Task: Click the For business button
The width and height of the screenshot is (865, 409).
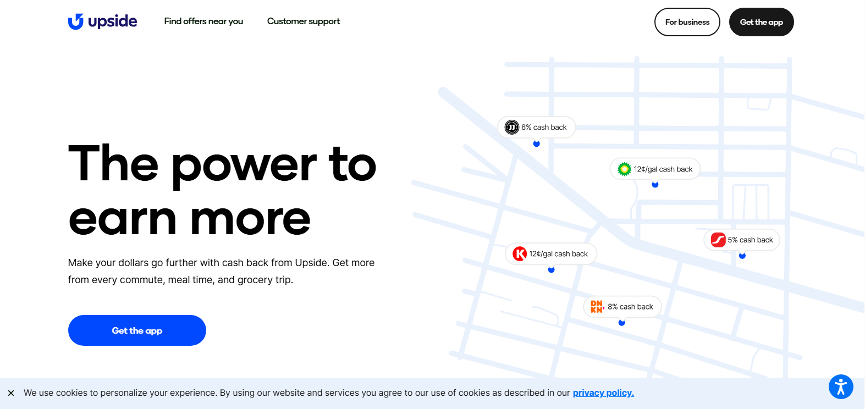Action: point(687,22)
